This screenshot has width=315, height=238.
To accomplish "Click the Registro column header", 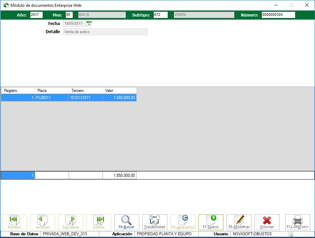I will (x=18, y=91).
